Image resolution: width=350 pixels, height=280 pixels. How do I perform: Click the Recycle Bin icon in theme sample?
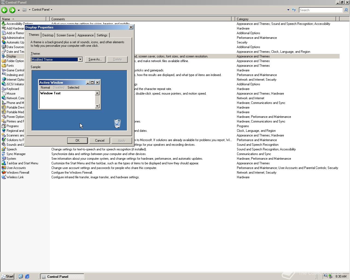[x=117, y=124]
